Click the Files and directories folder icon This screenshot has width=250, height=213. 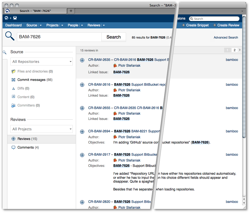(13, 72)
